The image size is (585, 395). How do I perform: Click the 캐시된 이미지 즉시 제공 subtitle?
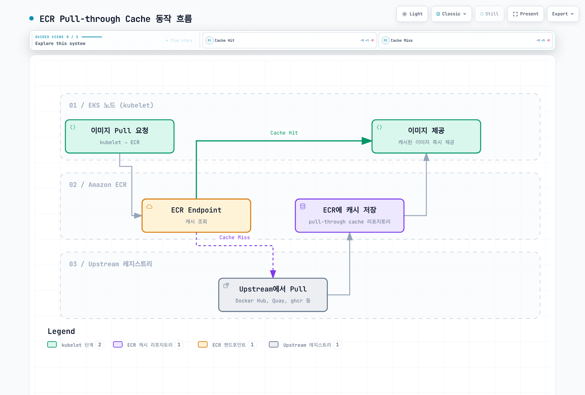426,142
